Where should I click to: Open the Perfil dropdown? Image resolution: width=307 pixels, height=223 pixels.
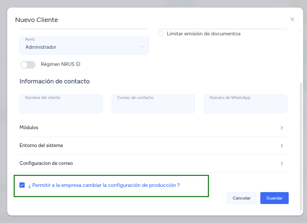(x=84, y=46)
